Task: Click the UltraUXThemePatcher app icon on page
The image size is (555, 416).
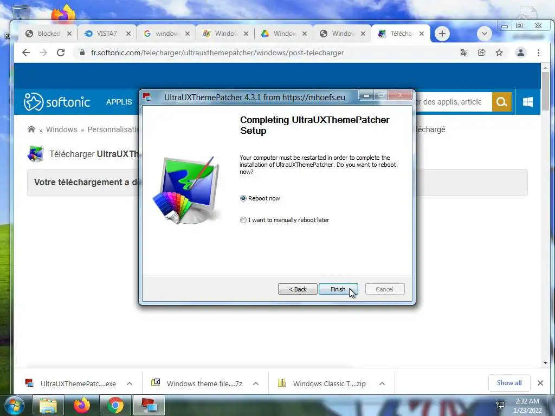Action: coord(35,154)
